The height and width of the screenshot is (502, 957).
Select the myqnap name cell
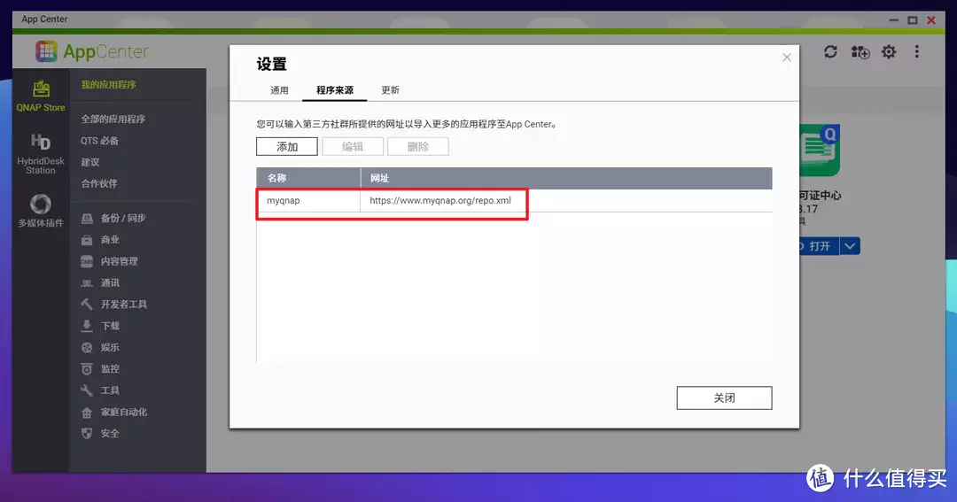(x=308, y=201)
